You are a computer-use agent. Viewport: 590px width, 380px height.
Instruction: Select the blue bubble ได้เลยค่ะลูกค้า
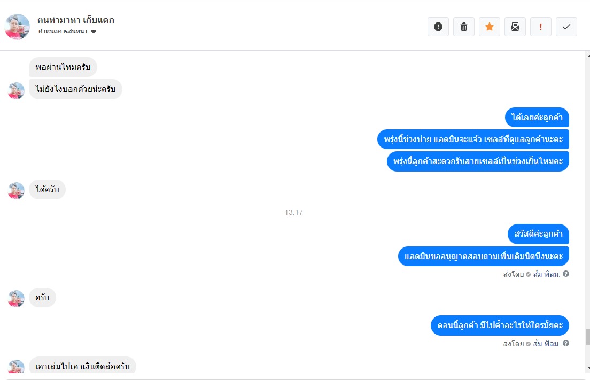pyautogui.click(x=537, y=118)
